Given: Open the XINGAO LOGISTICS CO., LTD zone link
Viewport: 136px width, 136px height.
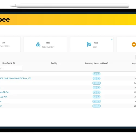Looking at the screenshot, I should [x=16, y=78].
